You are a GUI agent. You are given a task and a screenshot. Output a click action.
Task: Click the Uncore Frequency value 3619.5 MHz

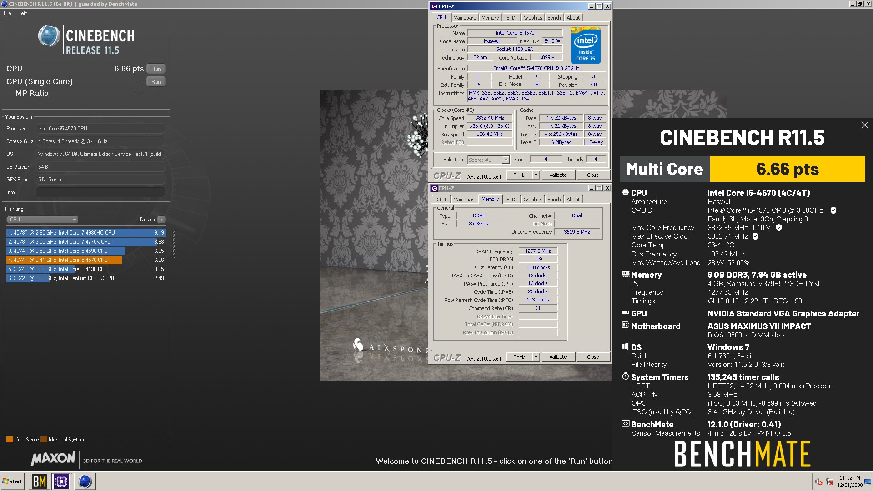[x=577, y=232]
